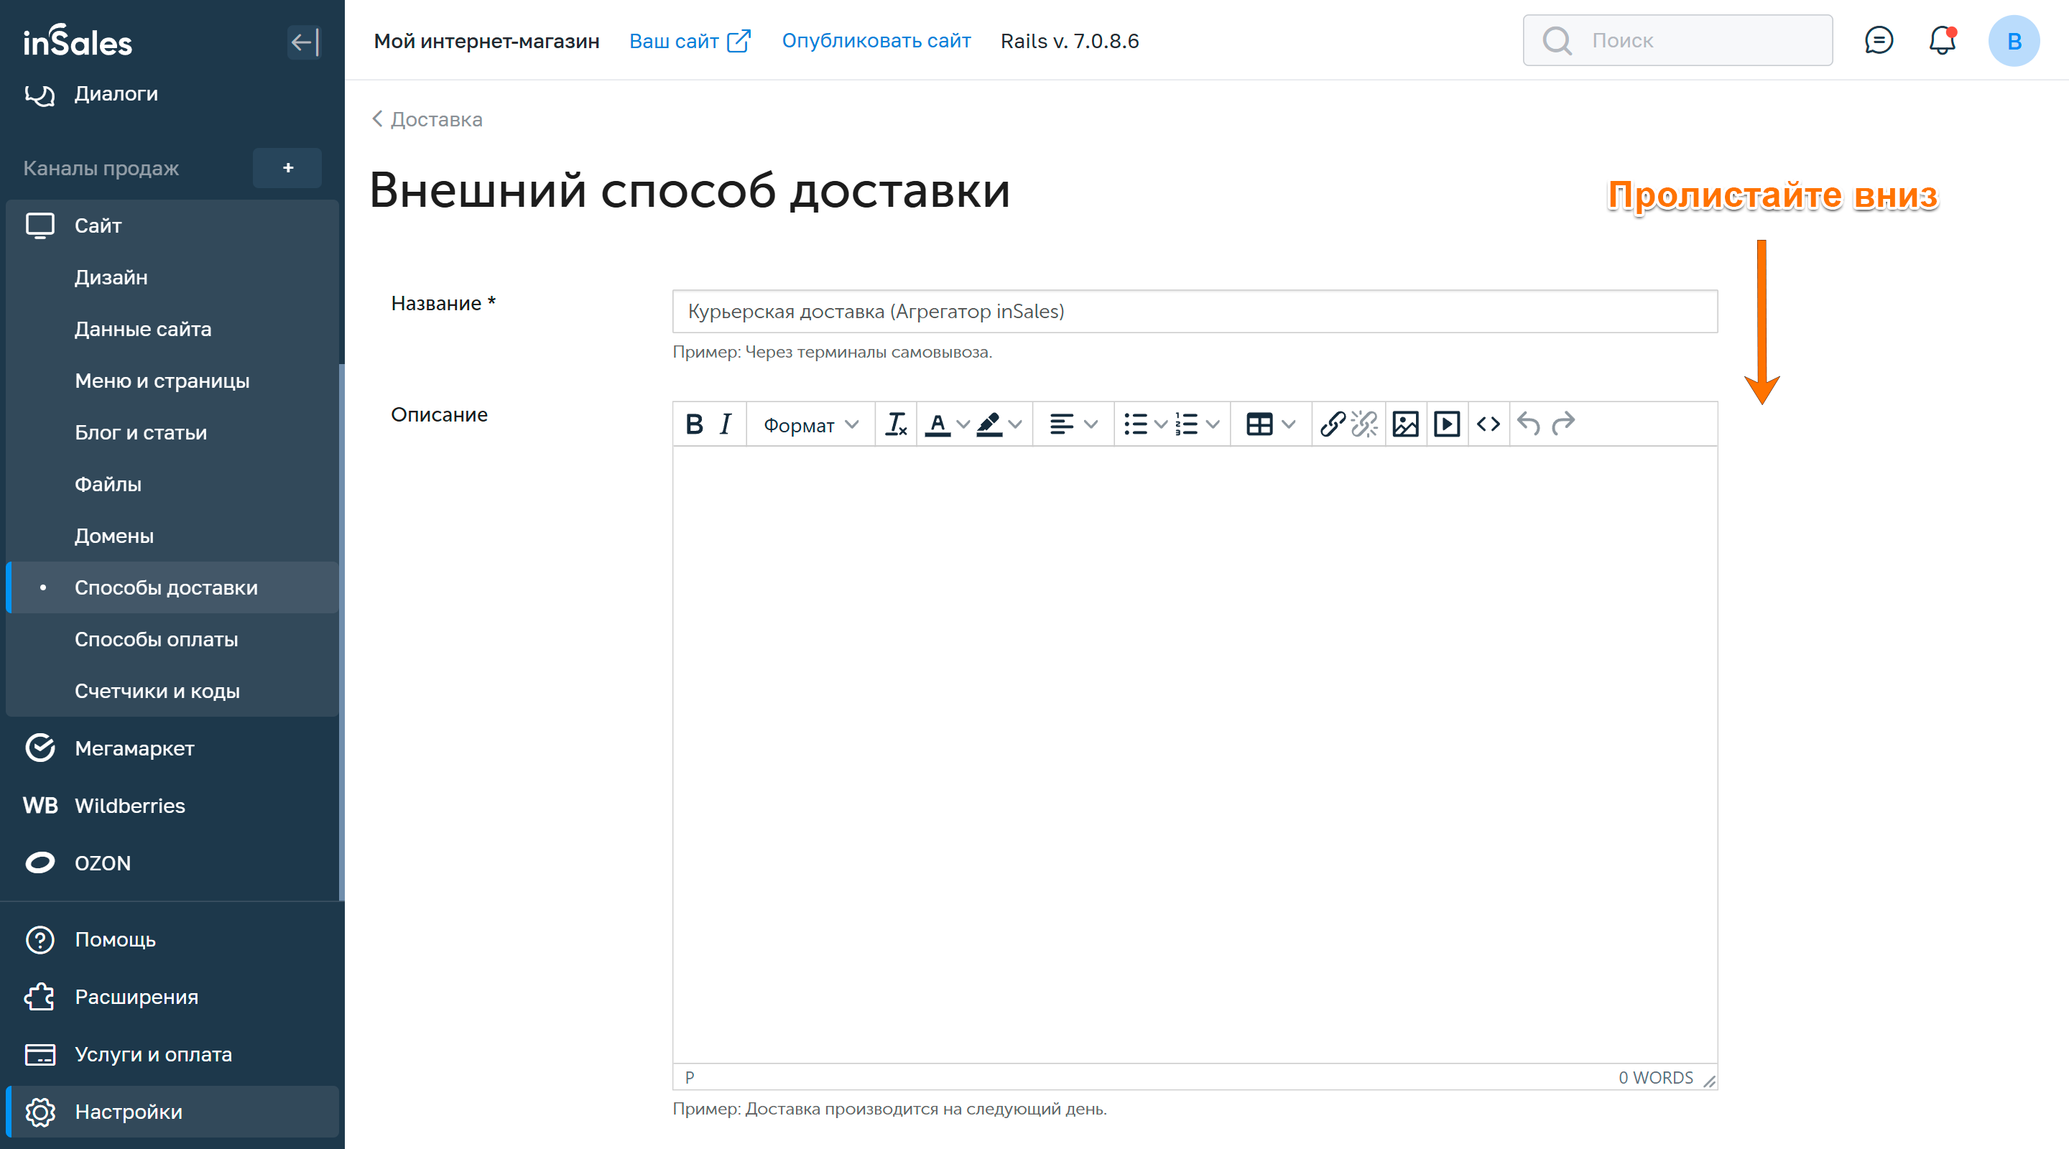Expand bullet list style dropdown
The image size is (2069, 1149).
1160,424
